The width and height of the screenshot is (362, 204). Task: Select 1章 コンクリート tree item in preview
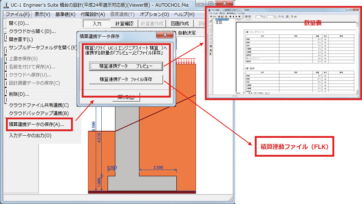[222, 20]
